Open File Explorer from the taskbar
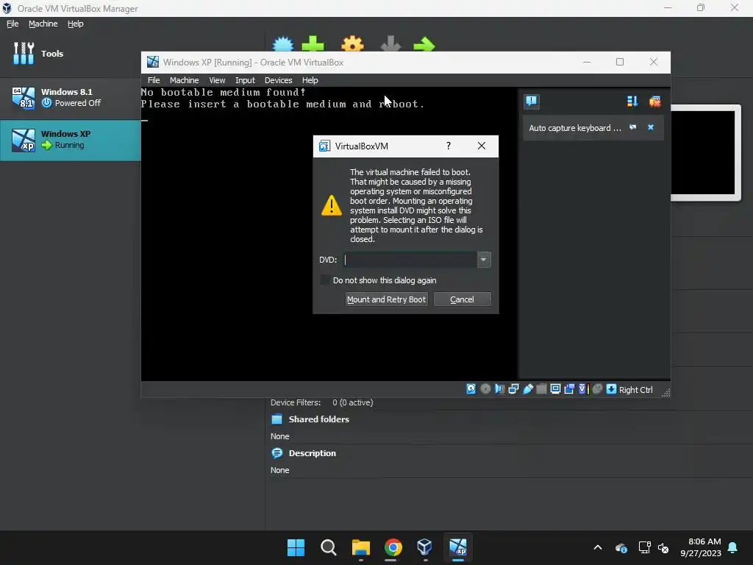The height and width of the screenshot is (565, 753). 360,547
